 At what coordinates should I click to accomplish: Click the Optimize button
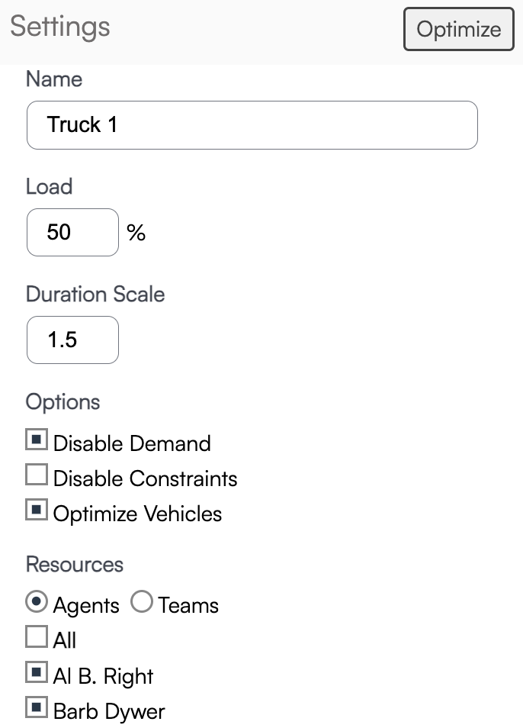pos(458,30)
